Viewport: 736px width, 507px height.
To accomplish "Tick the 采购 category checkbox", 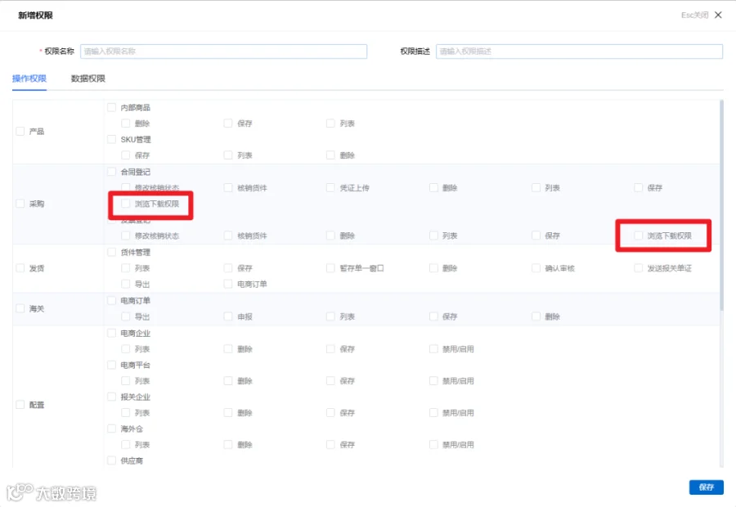I will pyautogui.click(x=20, y=204).
